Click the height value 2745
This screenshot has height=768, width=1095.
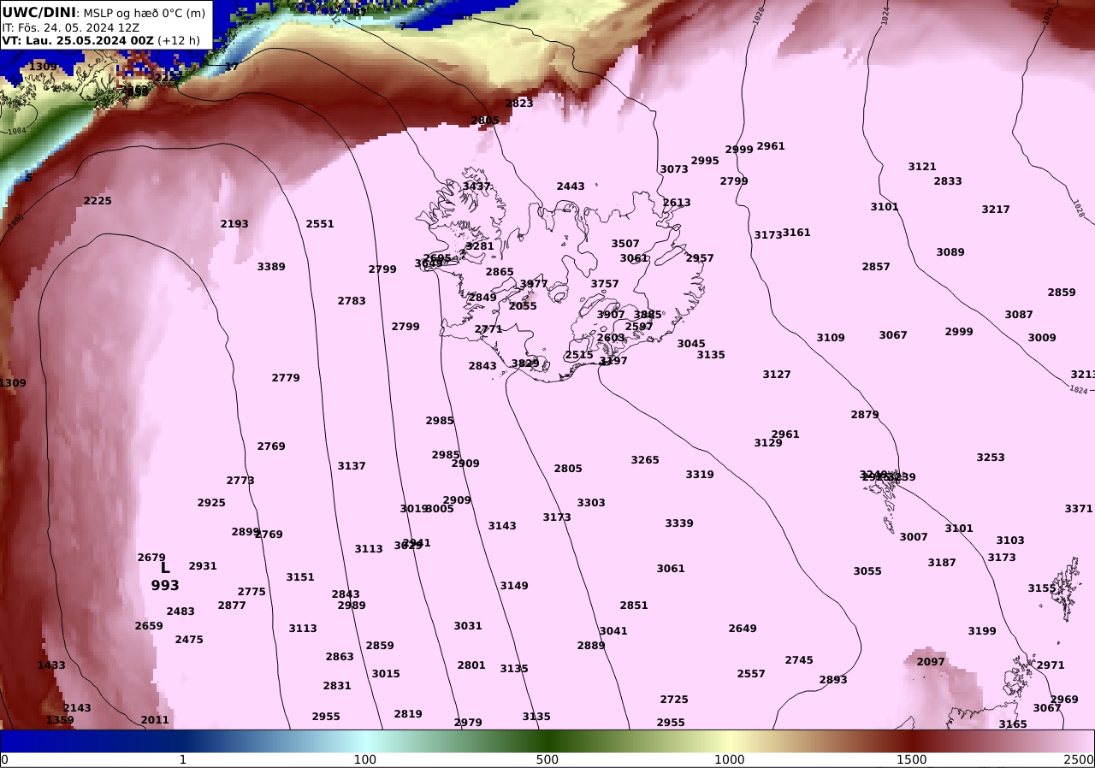799,660
